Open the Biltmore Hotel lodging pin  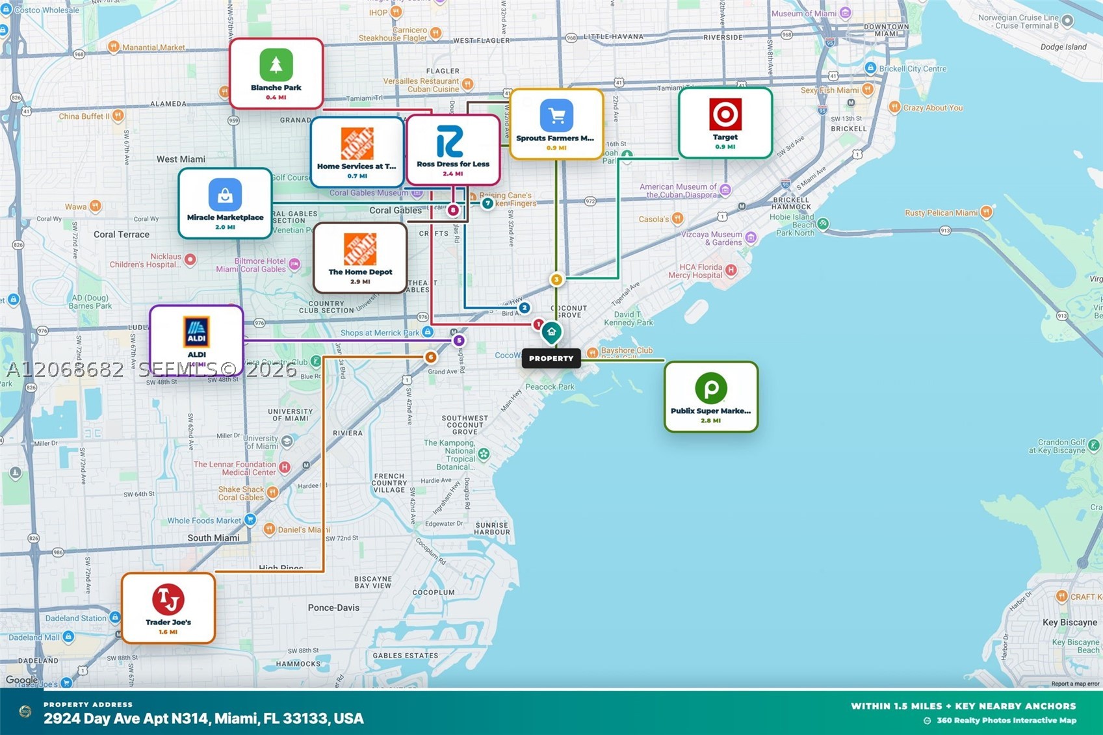tap(294, 264)
